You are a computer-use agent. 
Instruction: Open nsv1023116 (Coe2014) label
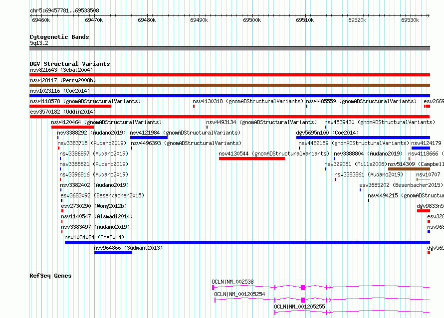[x=60, y=91]
